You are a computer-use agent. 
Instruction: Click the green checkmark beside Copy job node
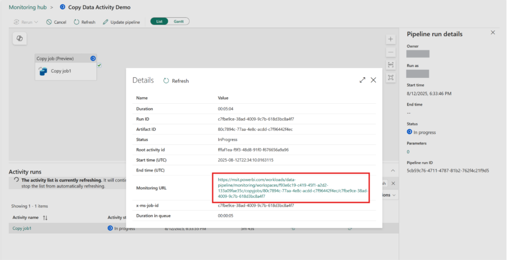[100, 65]
